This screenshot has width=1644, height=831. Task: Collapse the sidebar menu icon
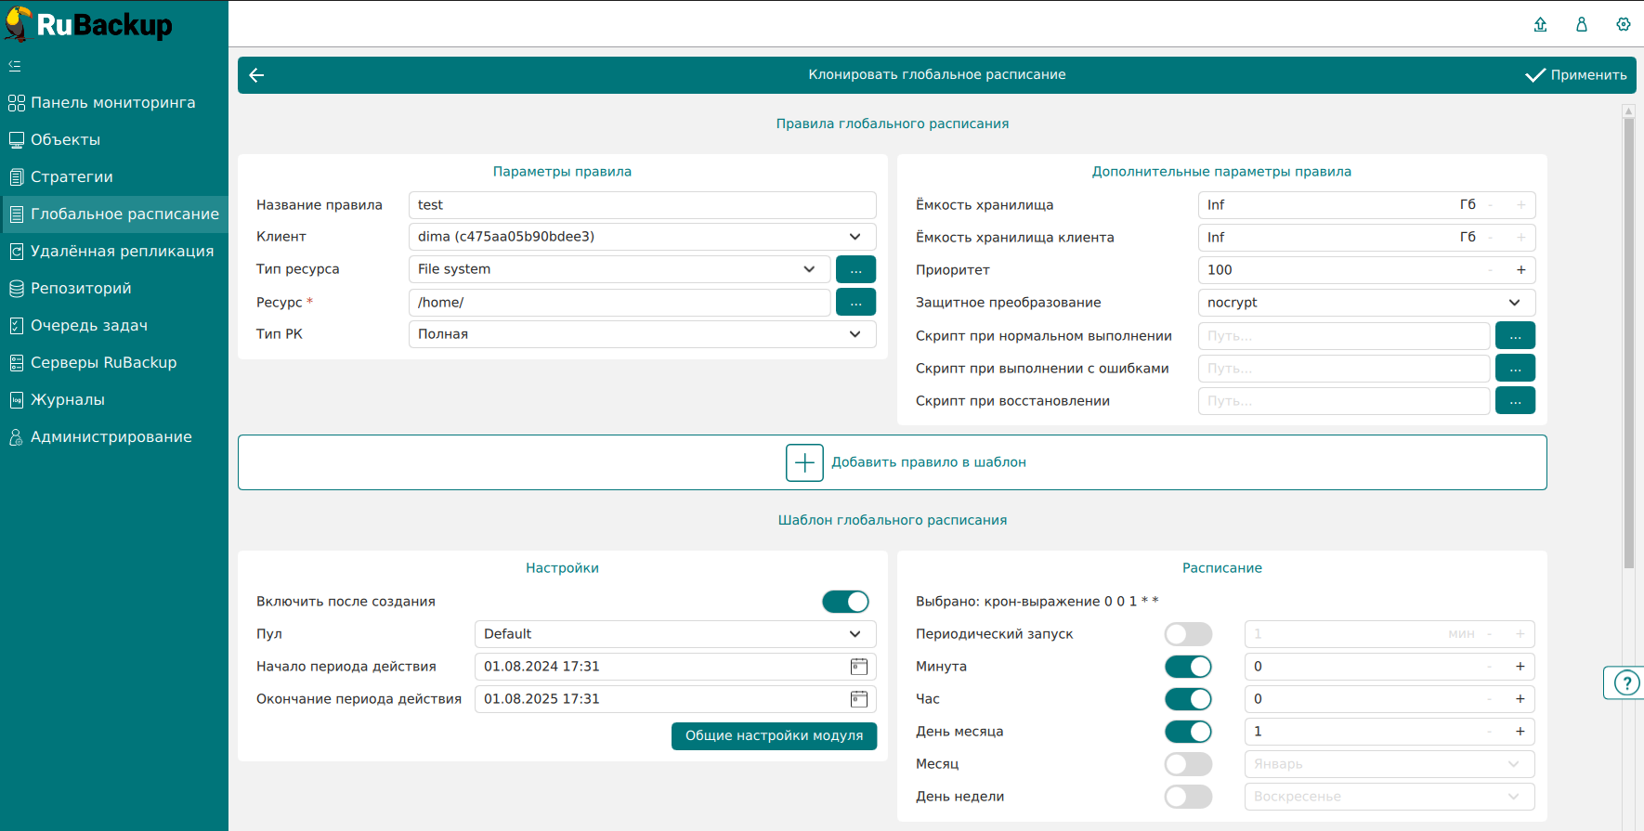[x=15, y=66]
